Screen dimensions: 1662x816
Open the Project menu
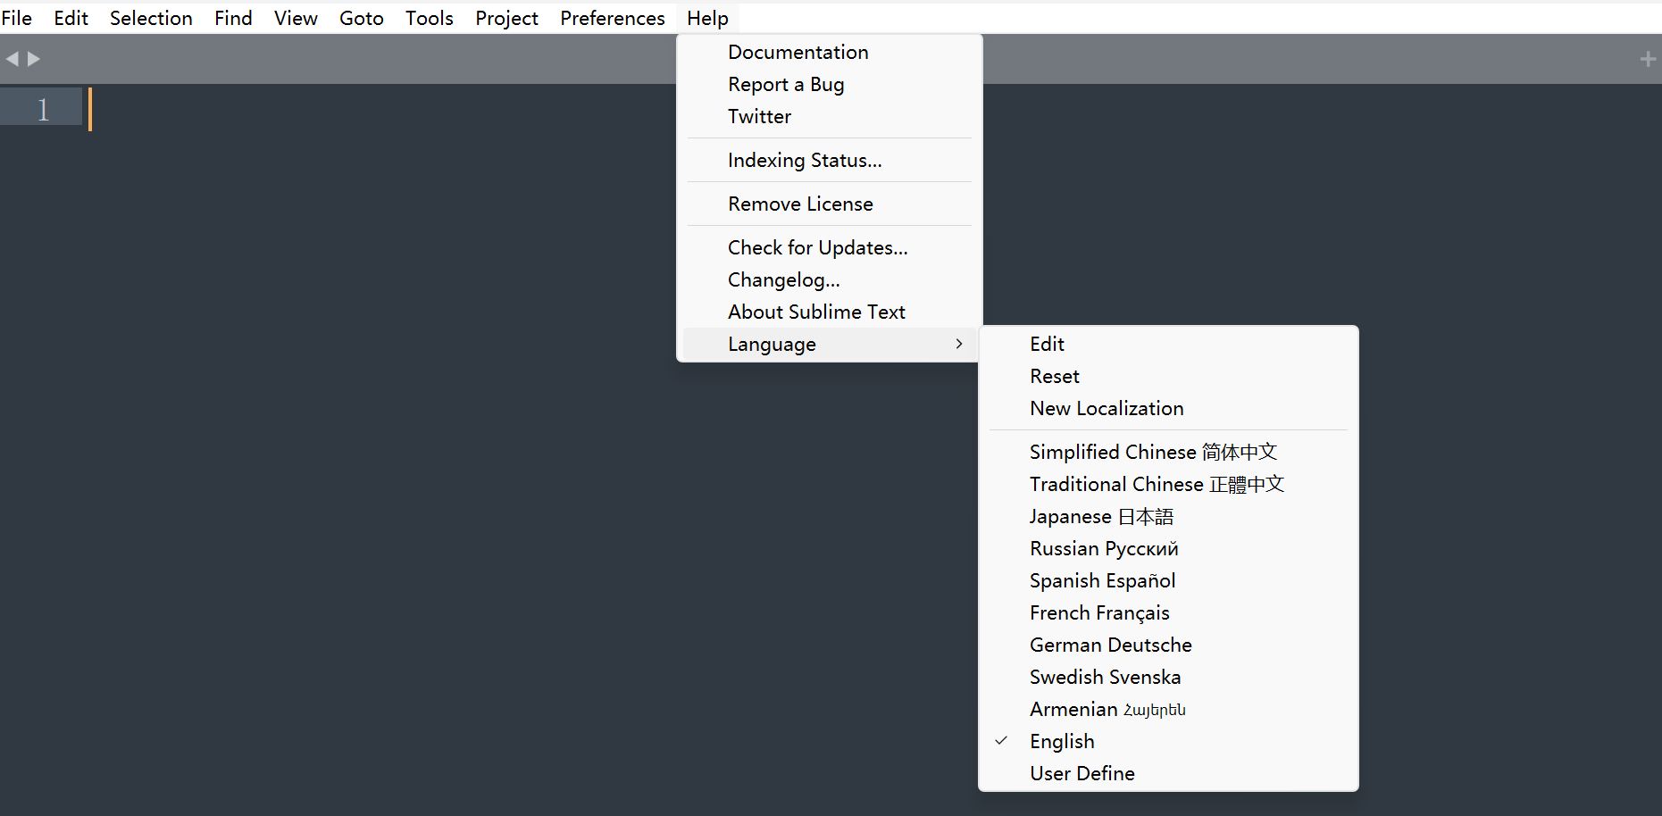506,18
